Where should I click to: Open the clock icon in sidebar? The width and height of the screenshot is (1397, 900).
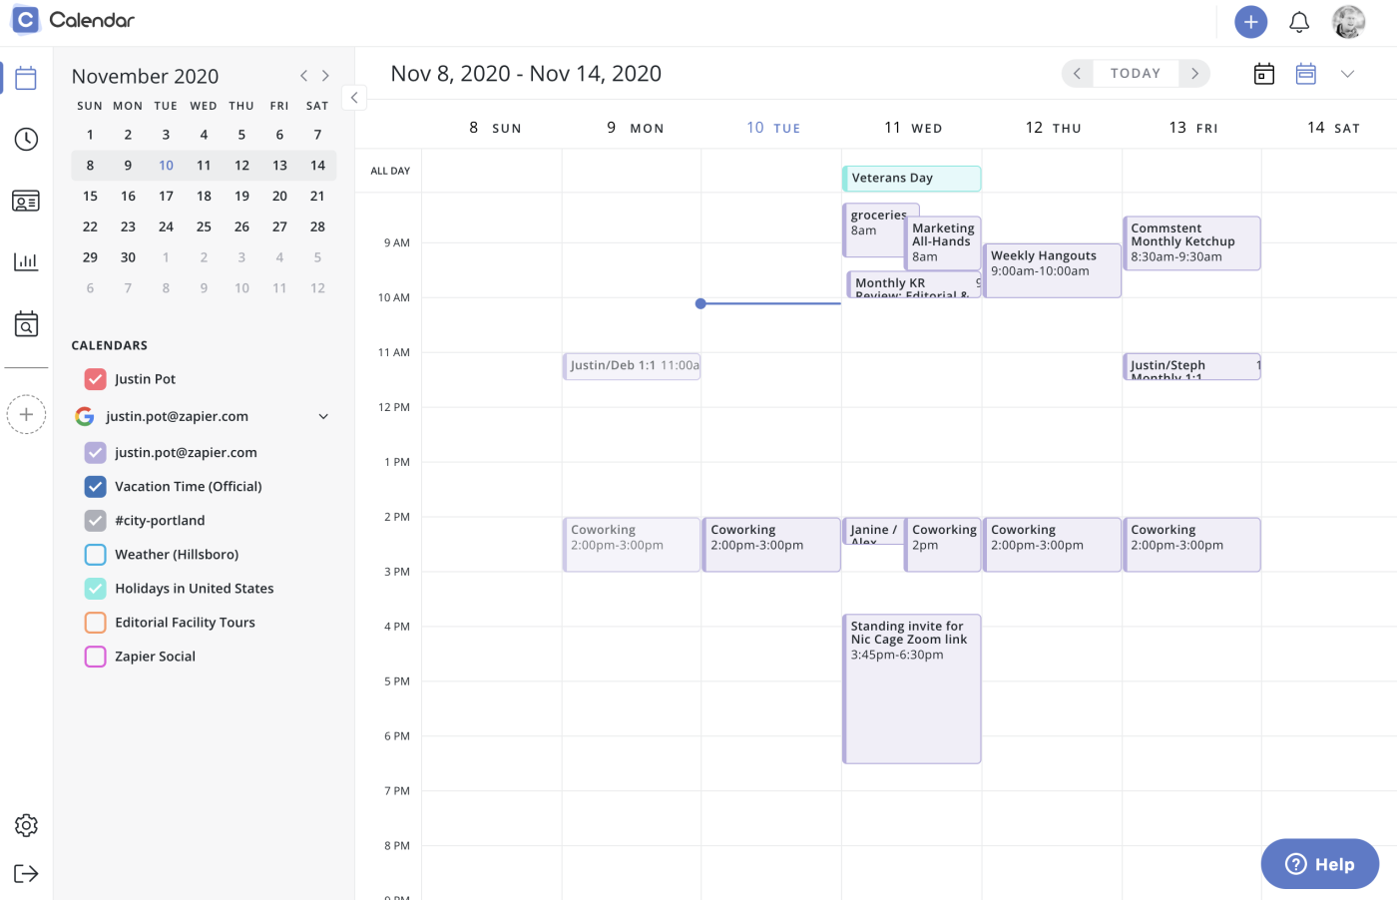coord(26,140)
